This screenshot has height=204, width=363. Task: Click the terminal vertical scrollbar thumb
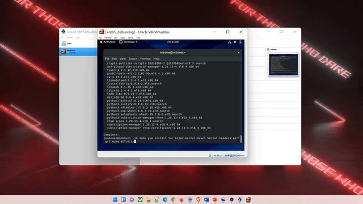tap(241, 139)
